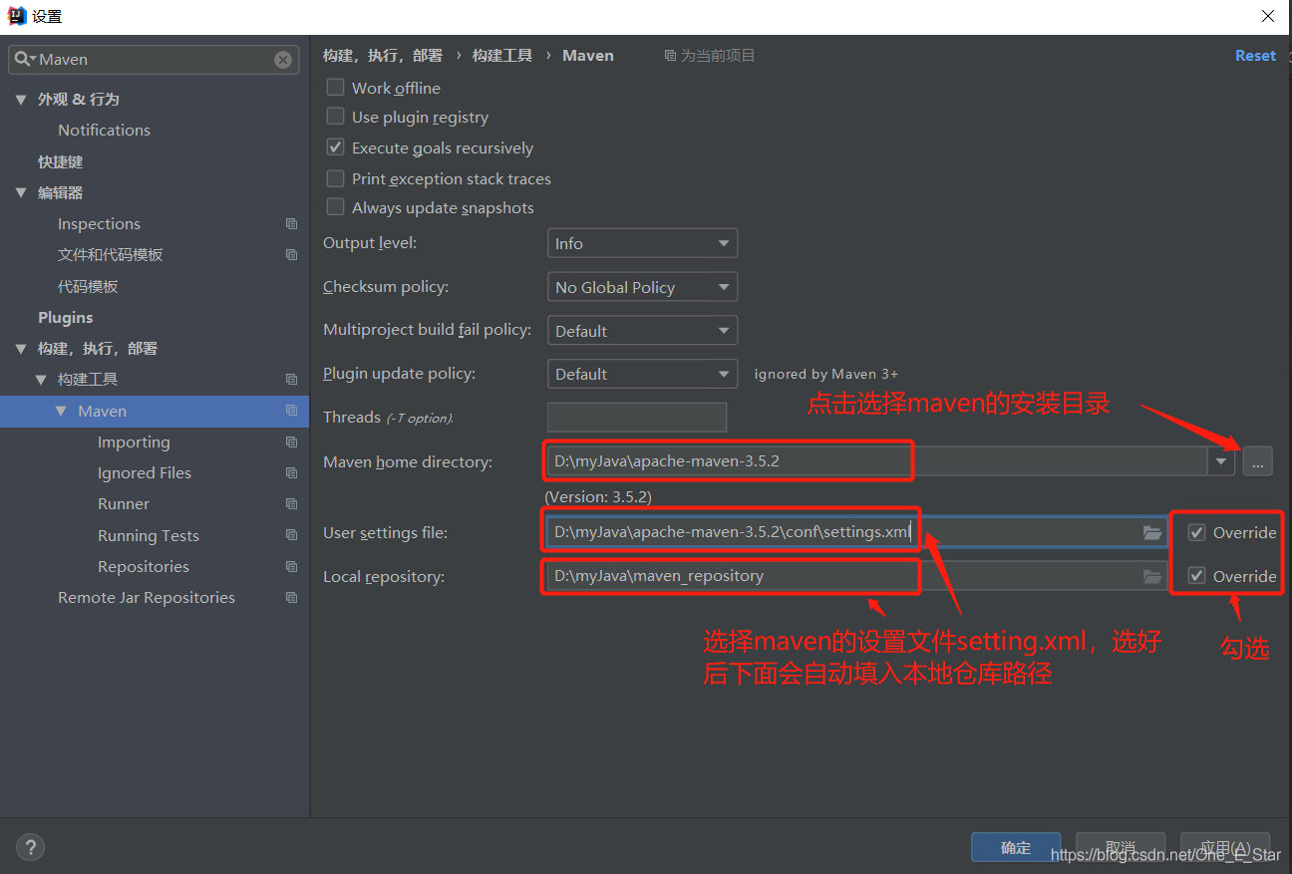Click the project-level icon beside Remote Jar Repositories
This screenshot has height=874, width=1292.
[291, 598]
